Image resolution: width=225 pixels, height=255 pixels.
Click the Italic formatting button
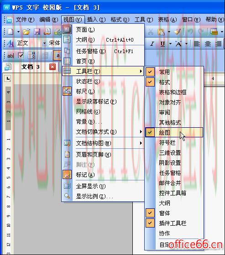pyautogui.click(x=152, y=43)
